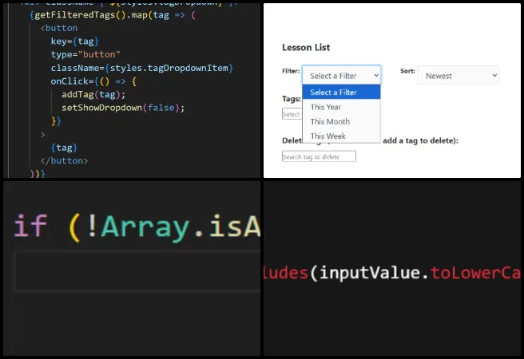Click 'setShowDropdown(false);' code line
Screen dimensions: 524x359
point(122,108)
